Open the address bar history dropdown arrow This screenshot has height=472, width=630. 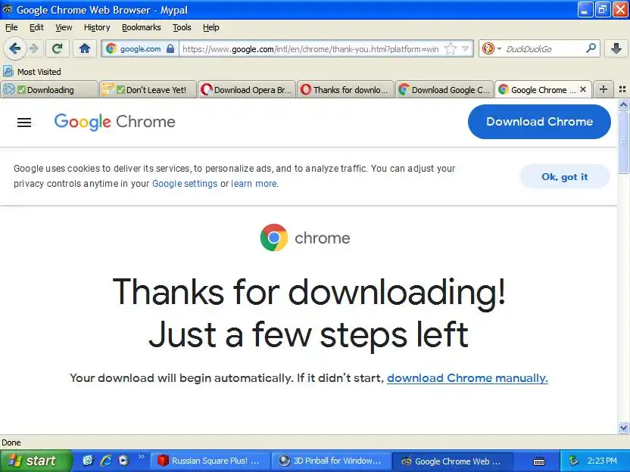465,49
